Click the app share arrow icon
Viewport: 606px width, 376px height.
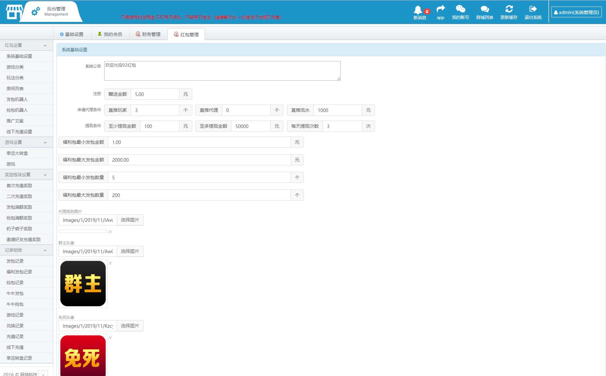(441, 9)
